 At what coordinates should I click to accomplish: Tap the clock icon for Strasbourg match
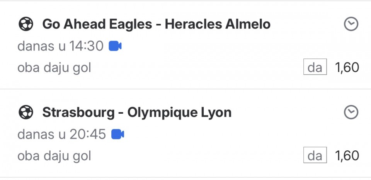coord(351,113)
